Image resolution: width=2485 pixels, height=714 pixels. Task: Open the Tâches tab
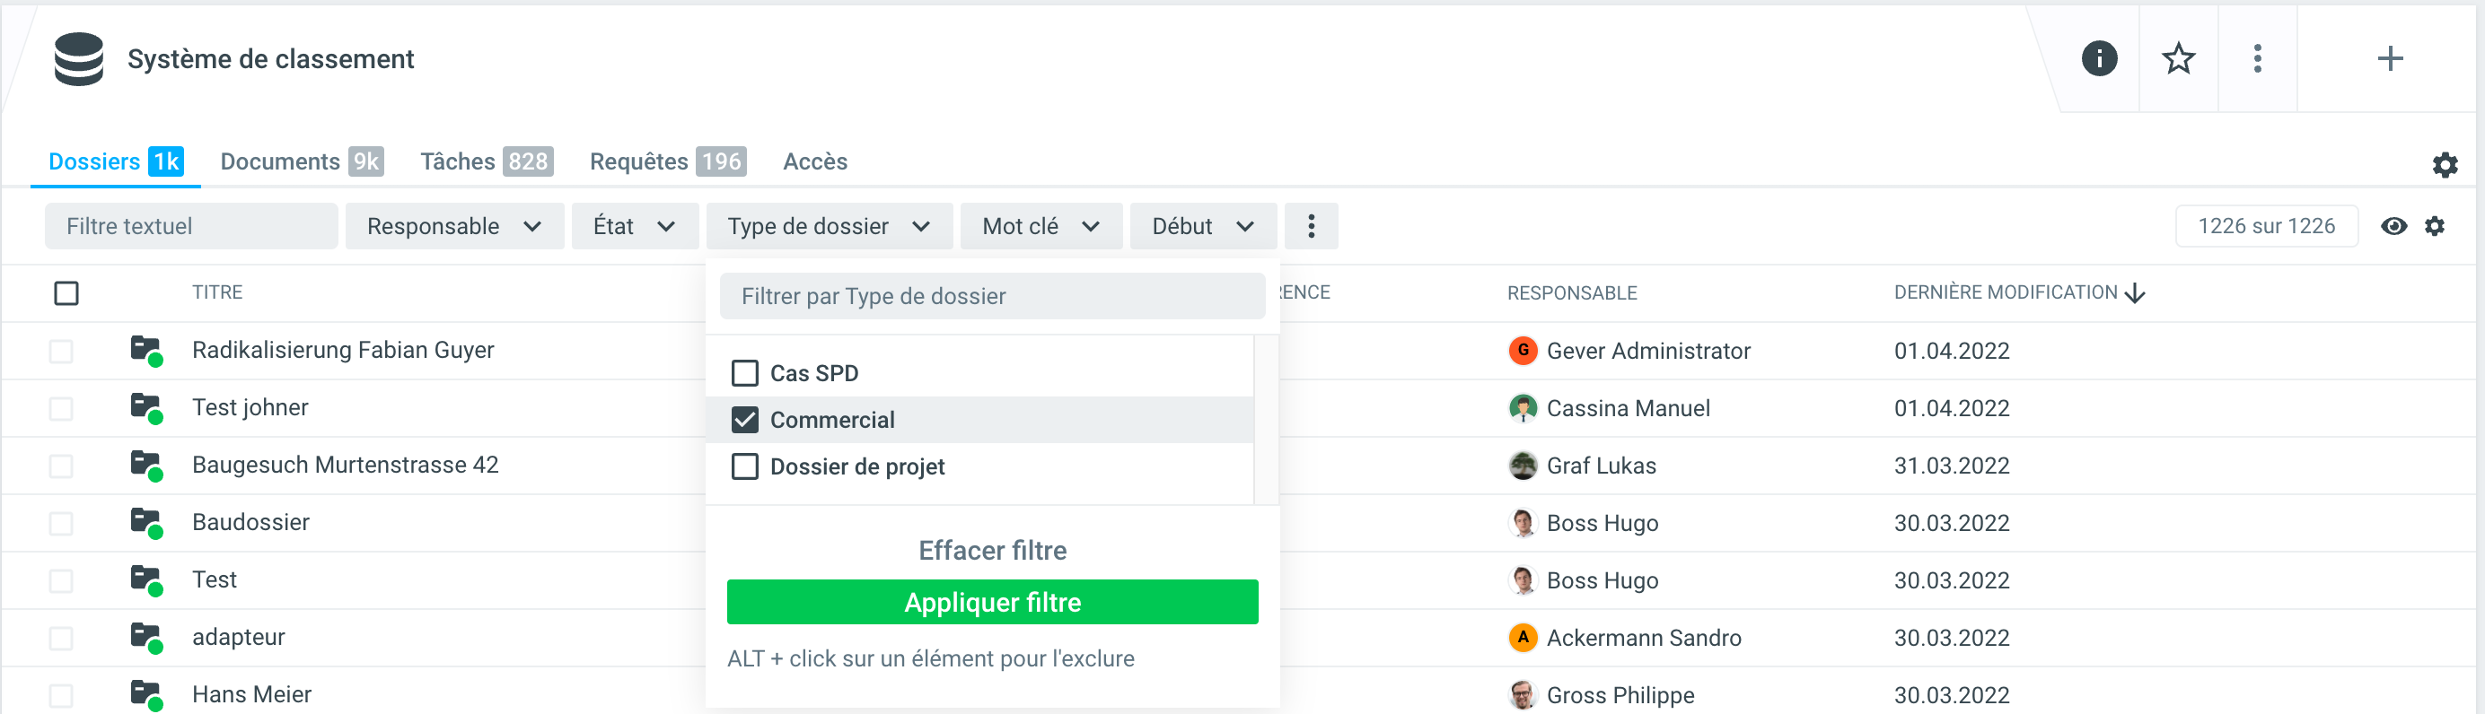485,161
